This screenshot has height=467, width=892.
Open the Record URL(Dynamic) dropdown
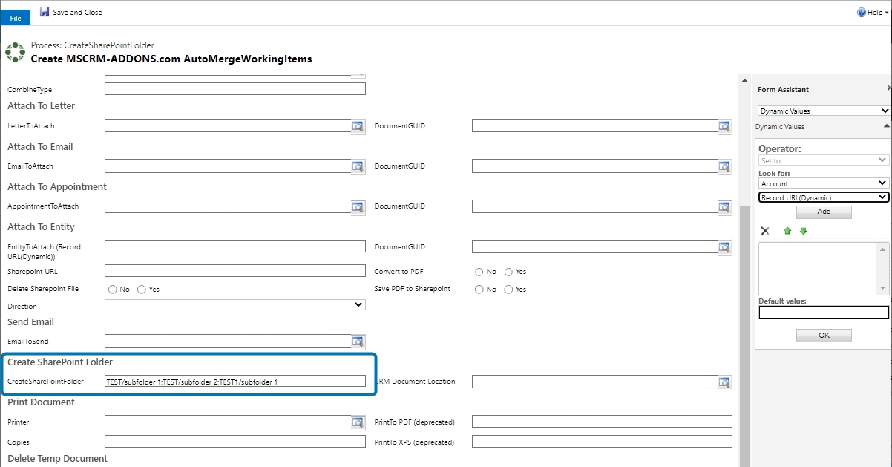(824, 197)
